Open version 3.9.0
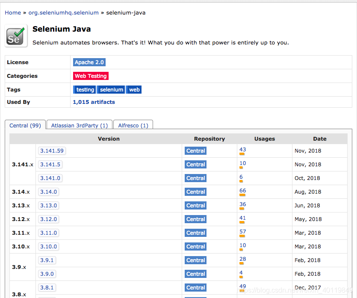 point(47,274)
